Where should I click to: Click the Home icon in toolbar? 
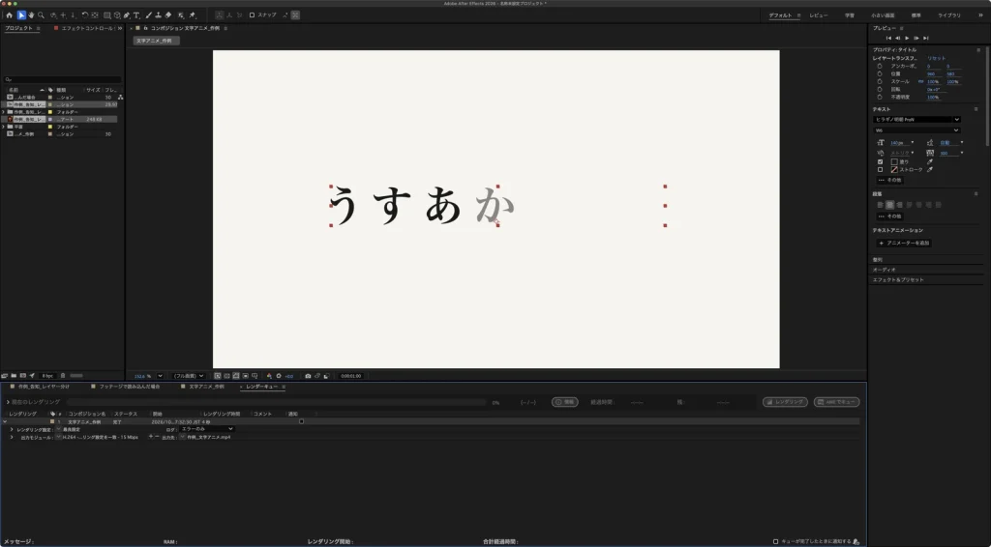pos(9,15)
